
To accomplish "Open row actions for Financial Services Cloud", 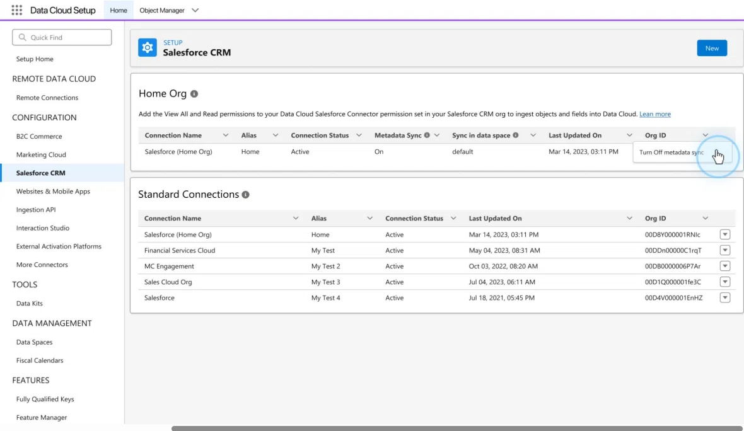I will [724, 250].
